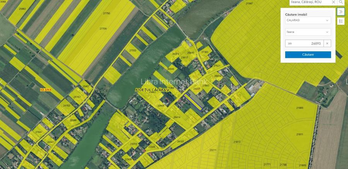Click the JUDEȚUL CĂLĂRAȘI map label
Viewport: 348px width, 169px height.
[x=152, y=90]
